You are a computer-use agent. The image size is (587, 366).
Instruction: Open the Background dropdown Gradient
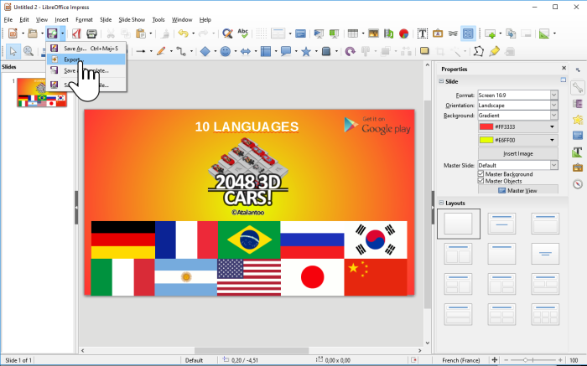pos(517,115)
